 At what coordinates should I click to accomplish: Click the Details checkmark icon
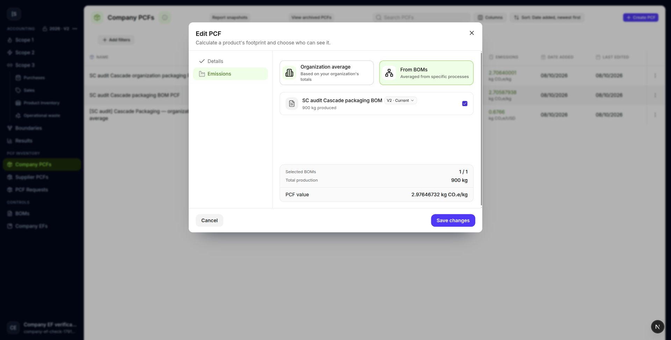click(202, 61)
